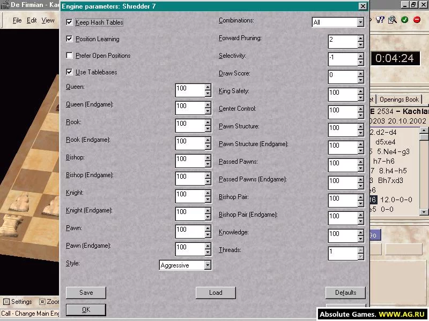Click the Knight value field

coord(190,196)
